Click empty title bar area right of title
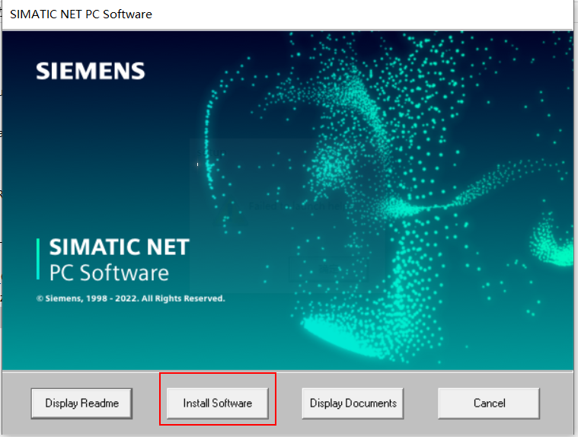 366,14
